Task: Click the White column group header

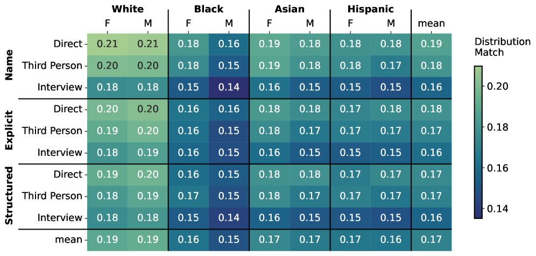Action: 127,9
